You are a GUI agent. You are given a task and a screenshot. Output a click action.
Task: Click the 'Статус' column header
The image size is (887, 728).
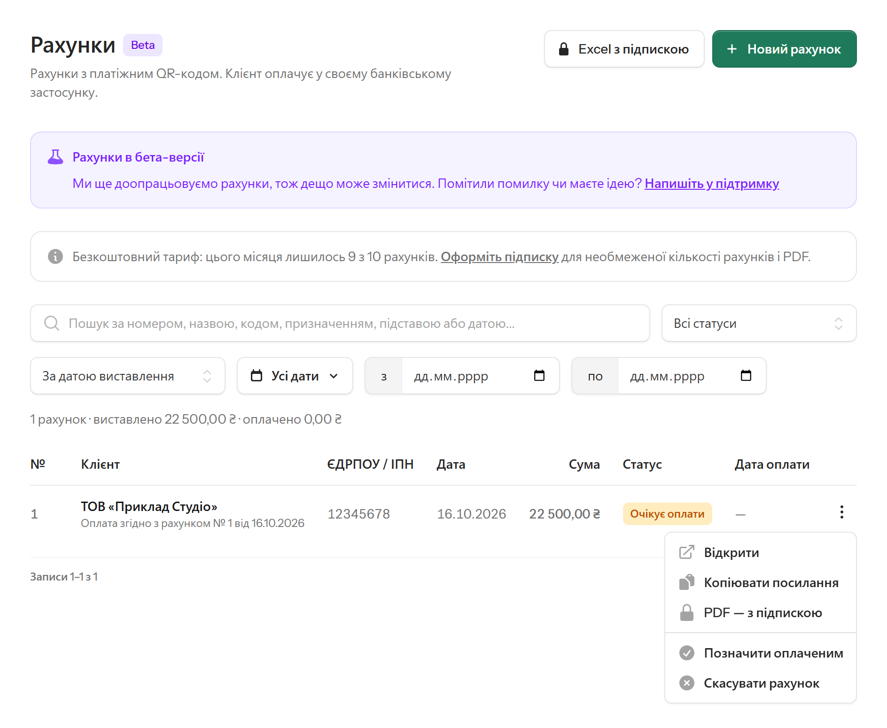point(642,464)
